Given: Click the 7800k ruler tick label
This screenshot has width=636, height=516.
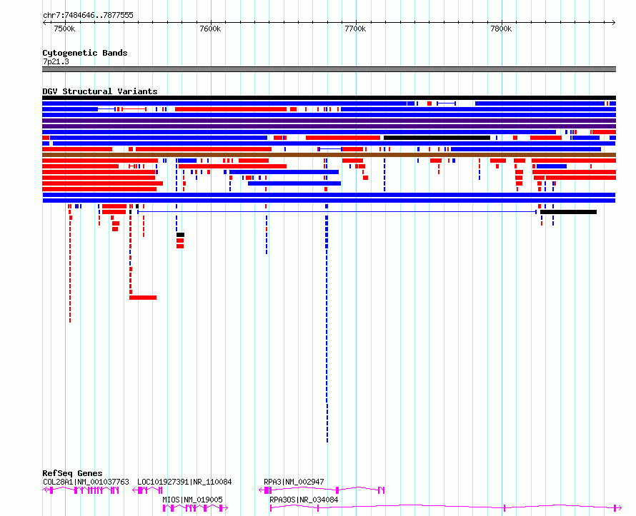Looking at the screenshot, I should click(501, 29).
